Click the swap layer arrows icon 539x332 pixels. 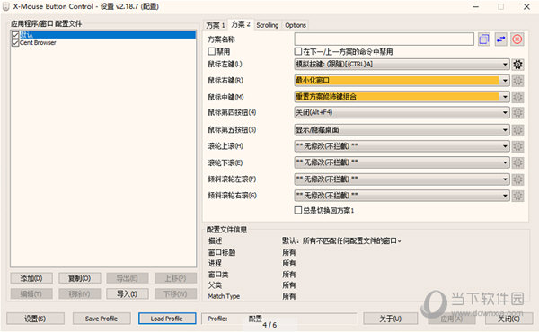pos(501,39)
